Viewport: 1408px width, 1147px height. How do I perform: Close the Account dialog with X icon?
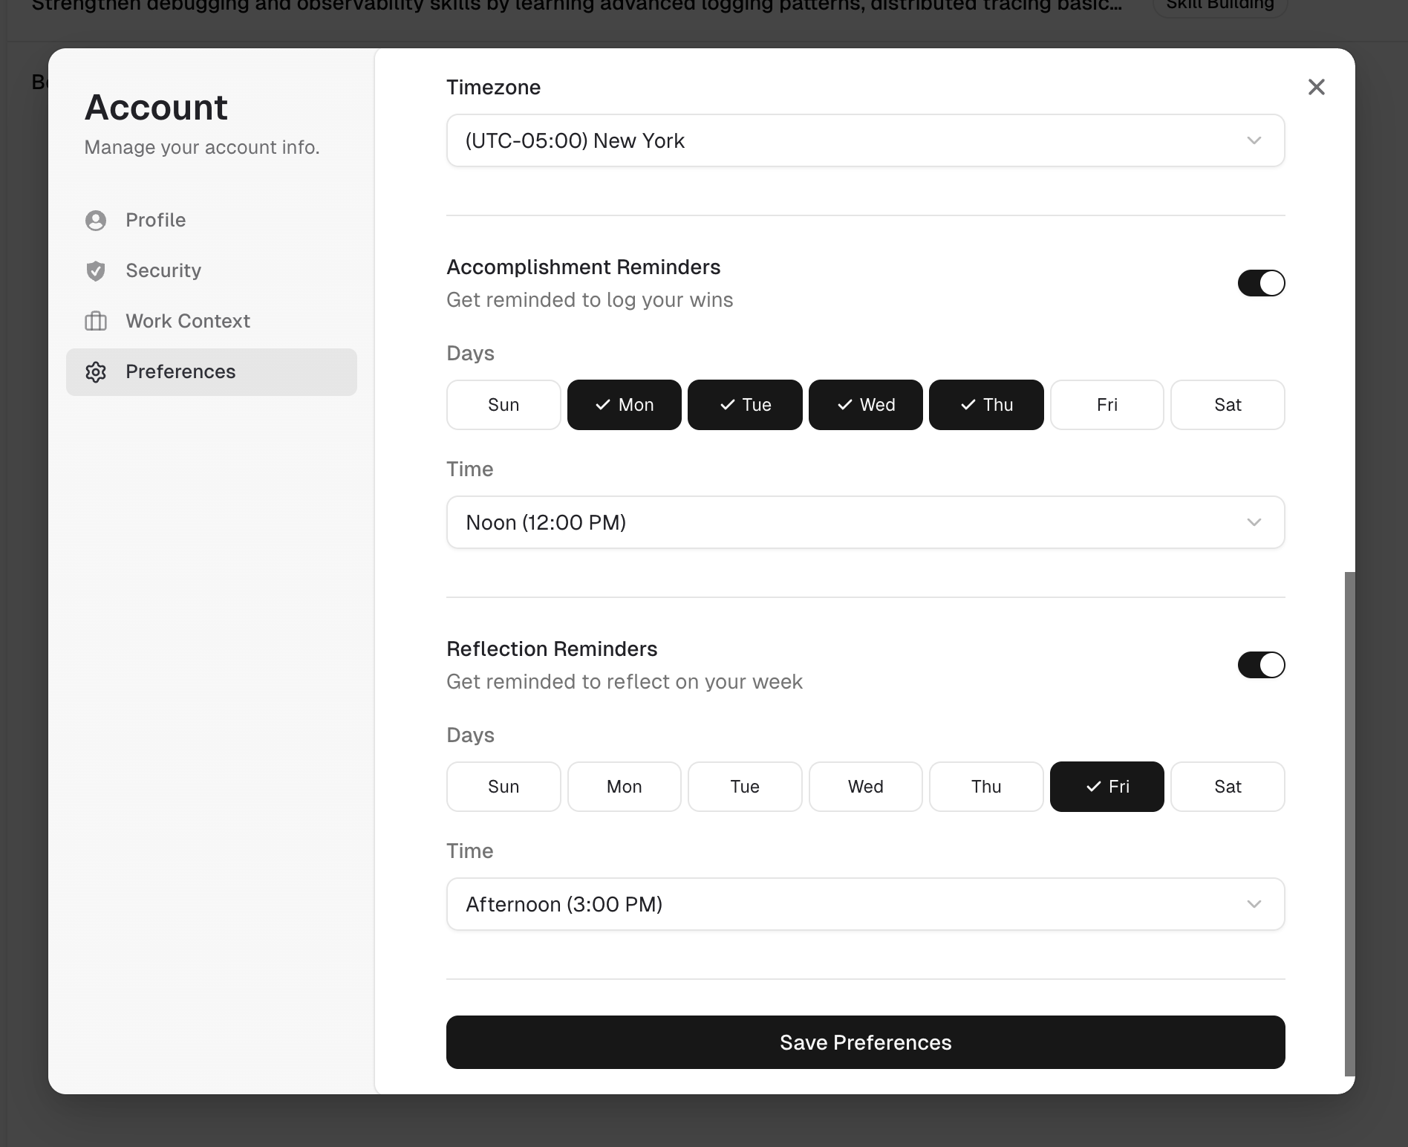tap(1316, 88)
